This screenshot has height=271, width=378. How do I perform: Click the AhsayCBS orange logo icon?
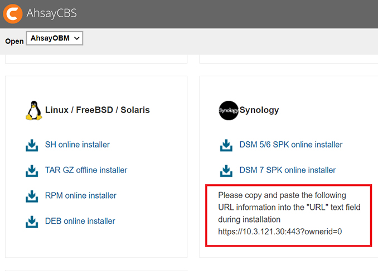(12, 13)
